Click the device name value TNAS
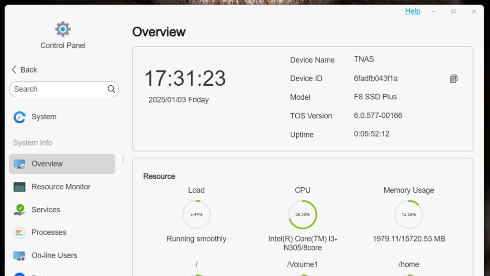The height and width of the screenshot is (276, 490). pyautogui.click(x=364, y=59)
